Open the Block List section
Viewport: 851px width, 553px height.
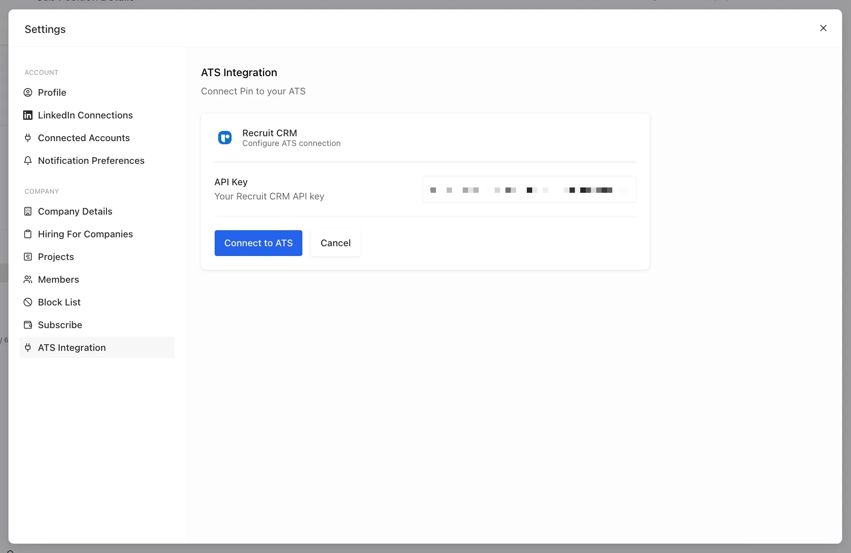(x=97, y=302)
